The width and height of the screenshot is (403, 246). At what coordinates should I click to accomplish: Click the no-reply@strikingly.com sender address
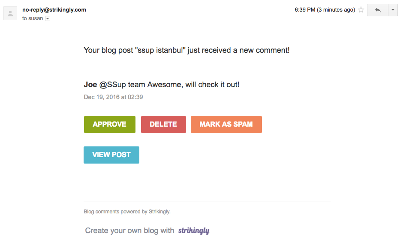point(54,9)
